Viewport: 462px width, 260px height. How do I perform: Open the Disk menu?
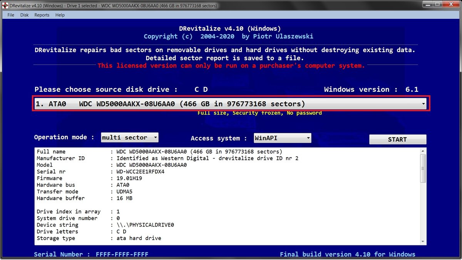click(25, 15)
